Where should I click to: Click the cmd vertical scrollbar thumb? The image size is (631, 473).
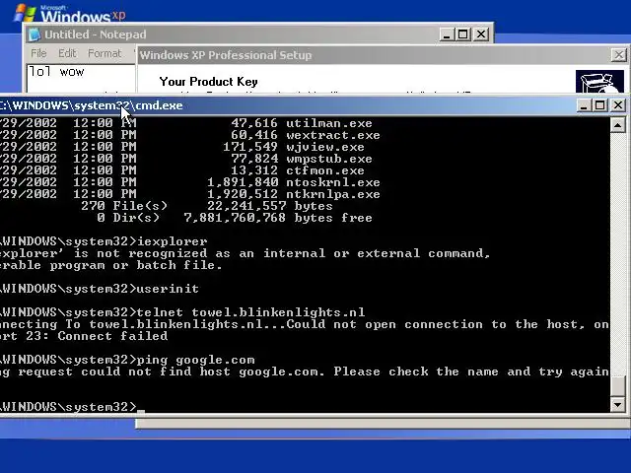(x=618, y=385)
